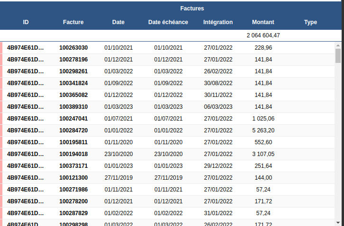Click the Facture column header
Image resolution: width=344 pixels, height=226 pixels.
tap(73, 22)
